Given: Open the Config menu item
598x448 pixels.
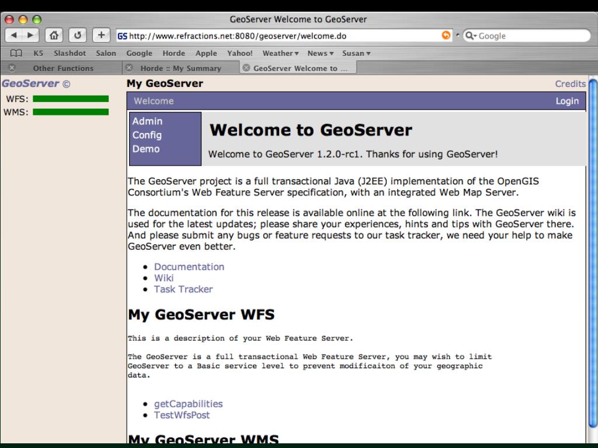Looking at the screenshot, I should point(147,135).
